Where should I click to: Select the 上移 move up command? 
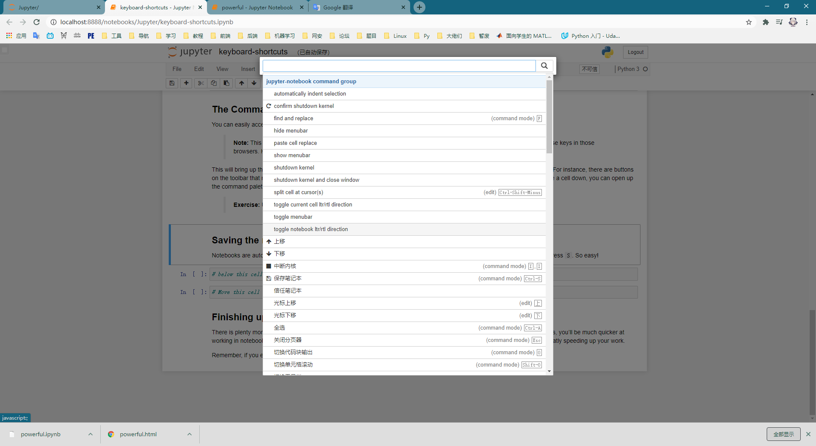tap(404, 242)
